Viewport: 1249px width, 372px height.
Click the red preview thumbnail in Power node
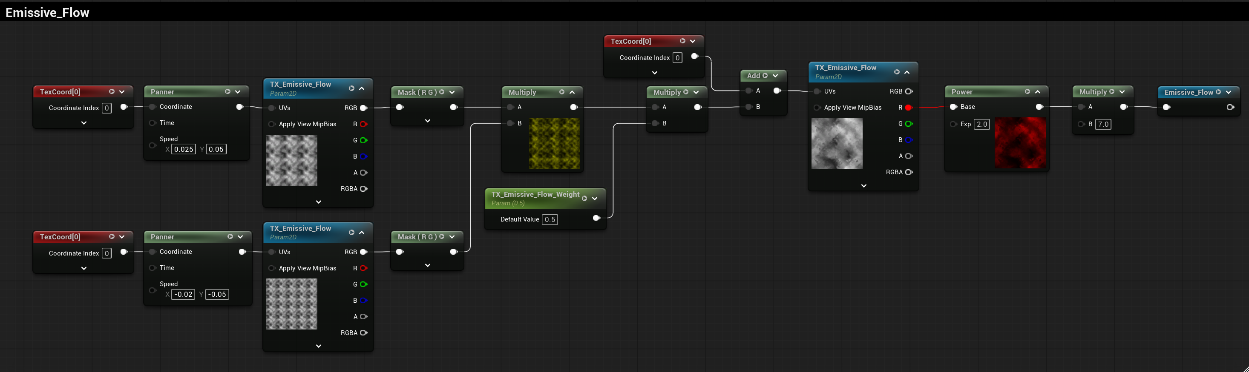pos(1020,143)
